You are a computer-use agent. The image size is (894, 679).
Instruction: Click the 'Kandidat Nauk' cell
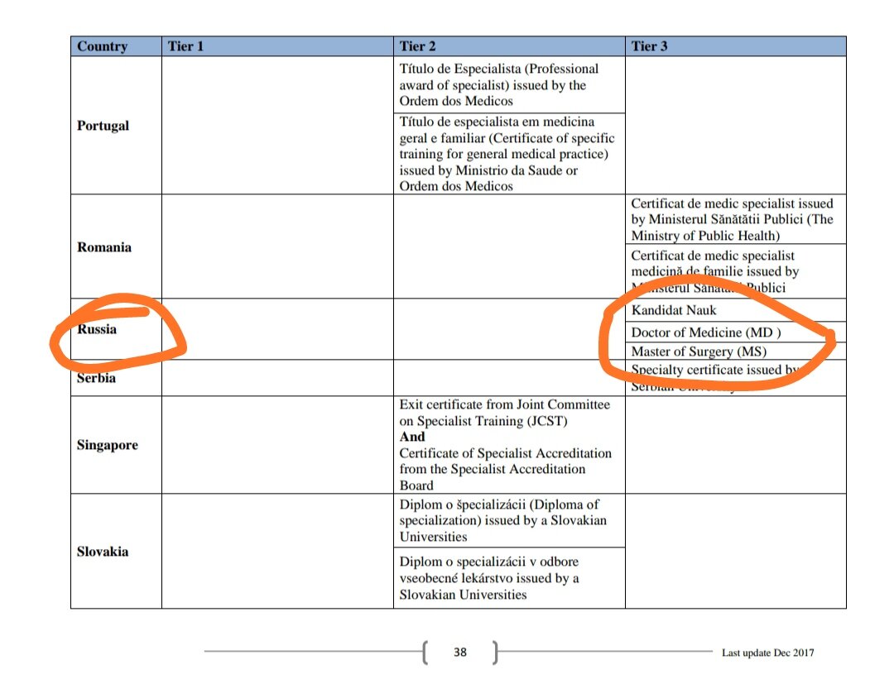[x=736, y=310]
